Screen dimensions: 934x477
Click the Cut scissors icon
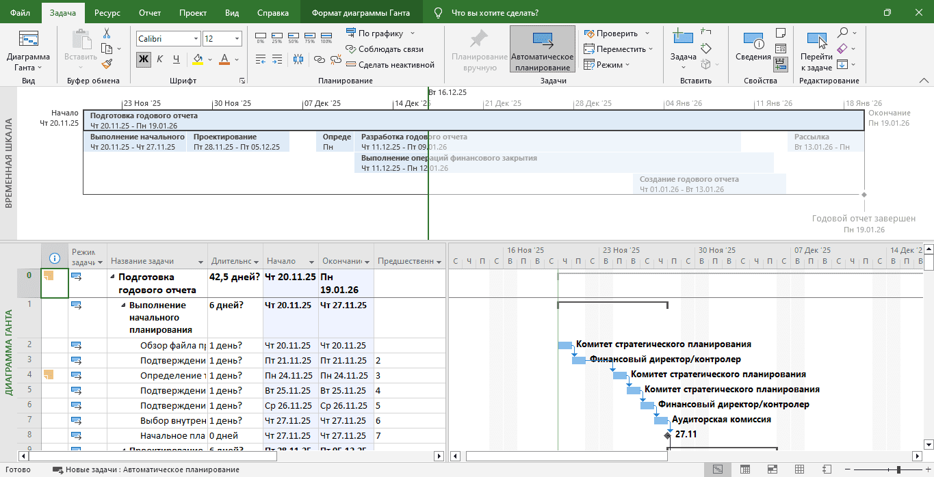[x=107, y=33]
